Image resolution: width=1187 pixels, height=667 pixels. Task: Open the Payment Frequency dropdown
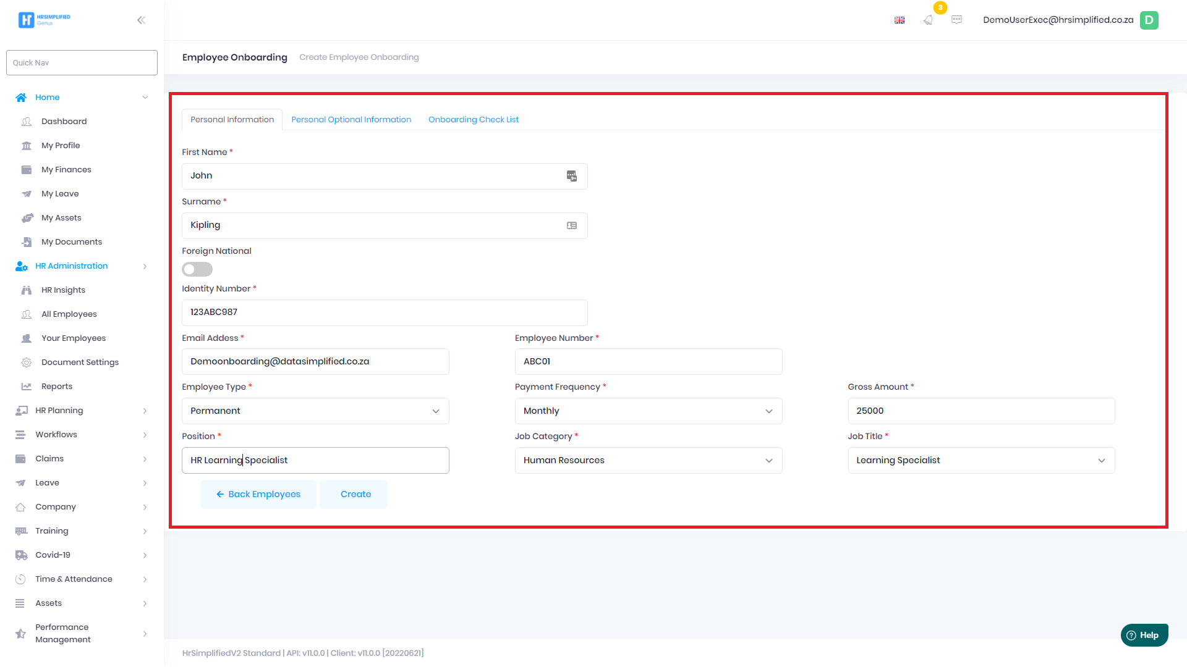[648, 411]
